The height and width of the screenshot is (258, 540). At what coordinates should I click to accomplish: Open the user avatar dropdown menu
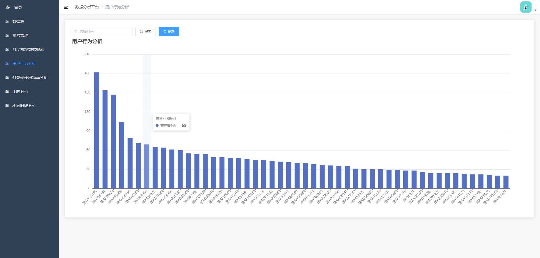pos(526,7)
